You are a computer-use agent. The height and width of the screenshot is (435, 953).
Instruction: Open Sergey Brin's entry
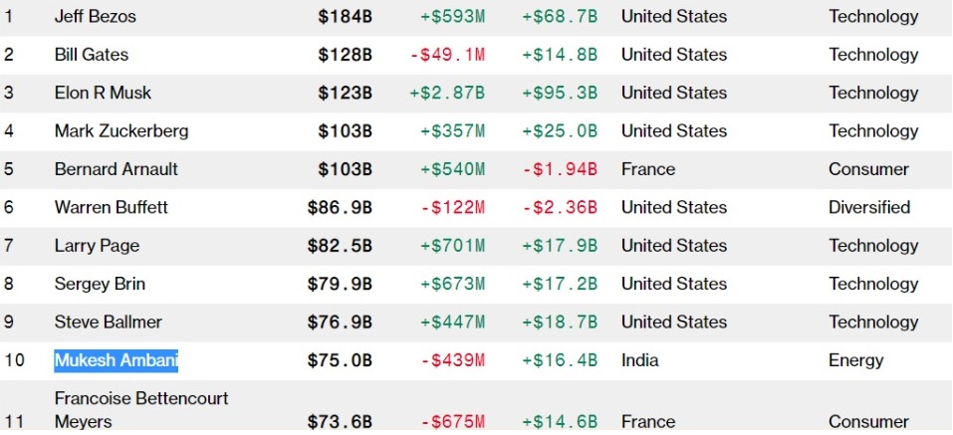tap(100, 285)
